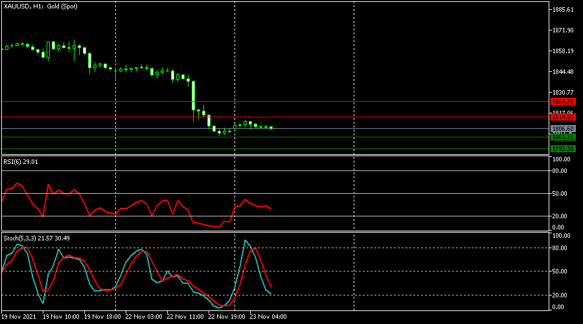Click the Stochastic scale value 20.00
Image resolution: width=583 pixels, height=324 pixels.
pos(560,295)
